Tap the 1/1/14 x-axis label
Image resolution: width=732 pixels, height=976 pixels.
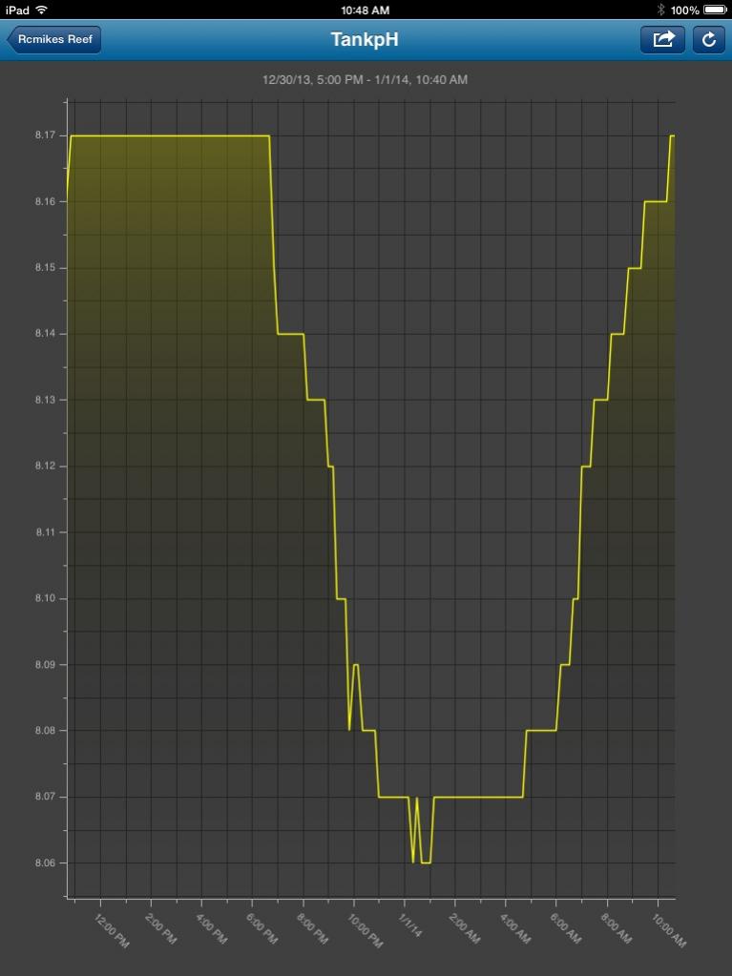(410, 925)
